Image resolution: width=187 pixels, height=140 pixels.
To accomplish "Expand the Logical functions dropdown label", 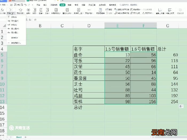I will pos(41,13).
